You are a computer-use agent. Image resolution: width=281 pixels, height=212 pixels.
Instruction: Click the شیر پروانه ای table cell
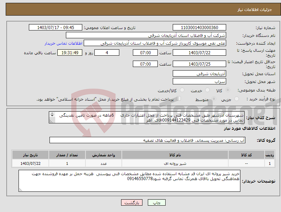tap(175, 163)
